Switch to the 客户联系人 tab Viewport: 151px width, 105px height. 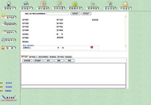tap(33, 57)
